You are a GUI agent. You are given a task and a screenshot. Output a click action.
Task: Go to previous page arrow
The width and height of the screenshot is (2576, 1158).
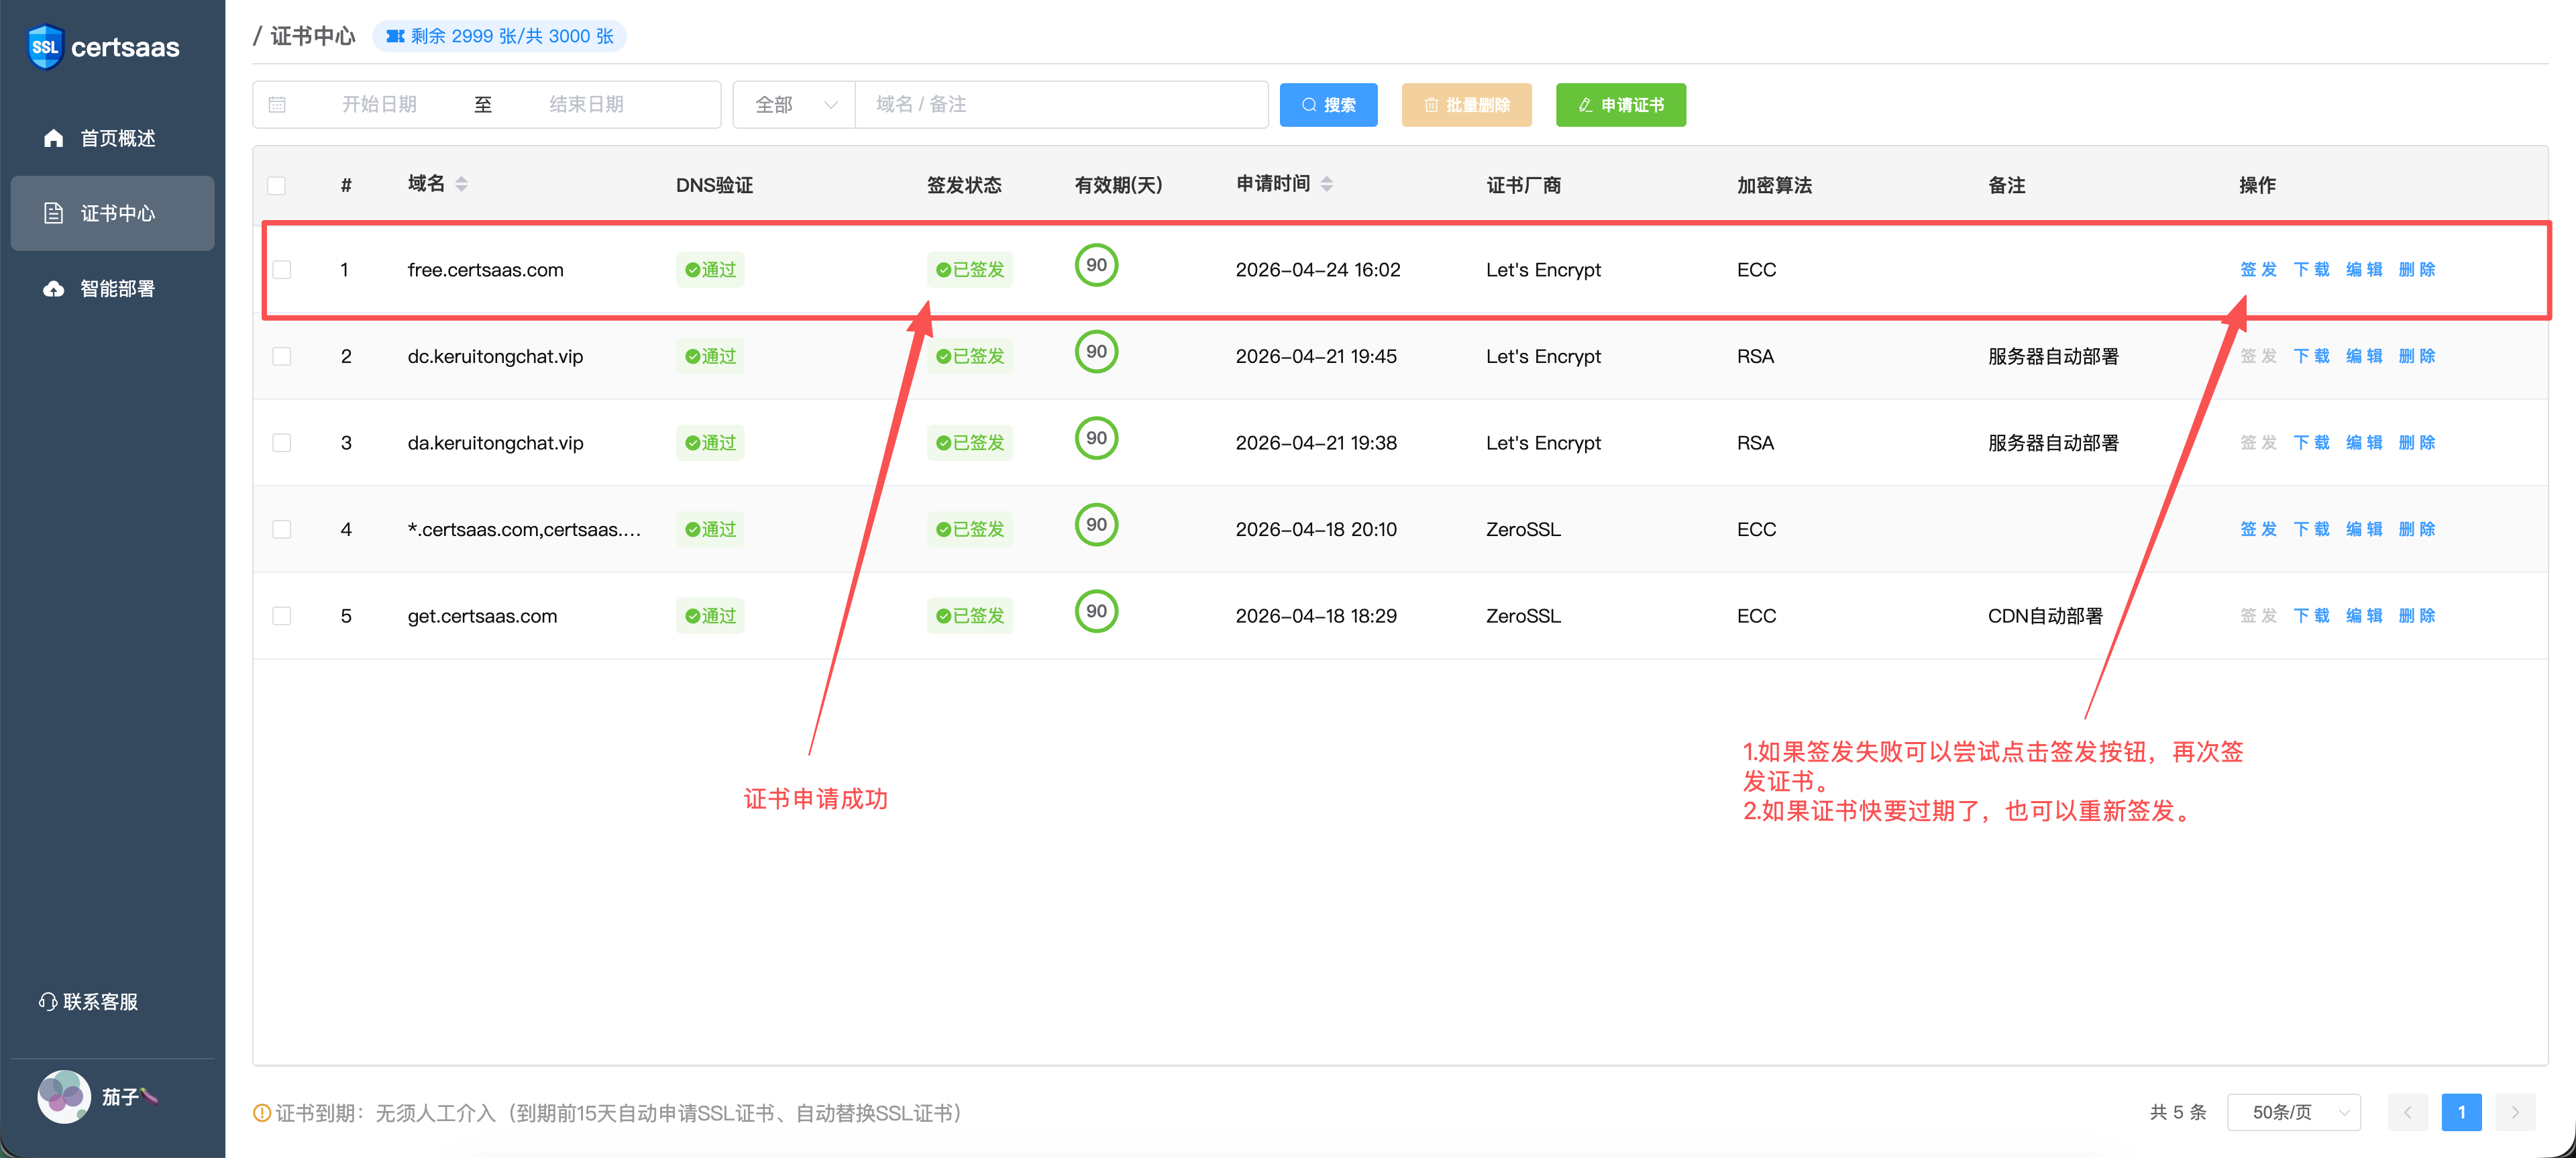click(x=2407, y=1112)
